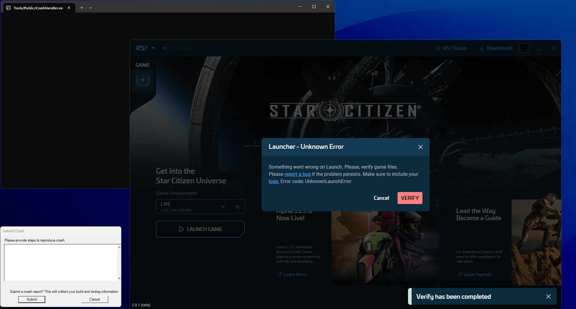Open the game settings gear icon
Image resolution: width=576 pixels, height=309 pixels.
(238, 207)
